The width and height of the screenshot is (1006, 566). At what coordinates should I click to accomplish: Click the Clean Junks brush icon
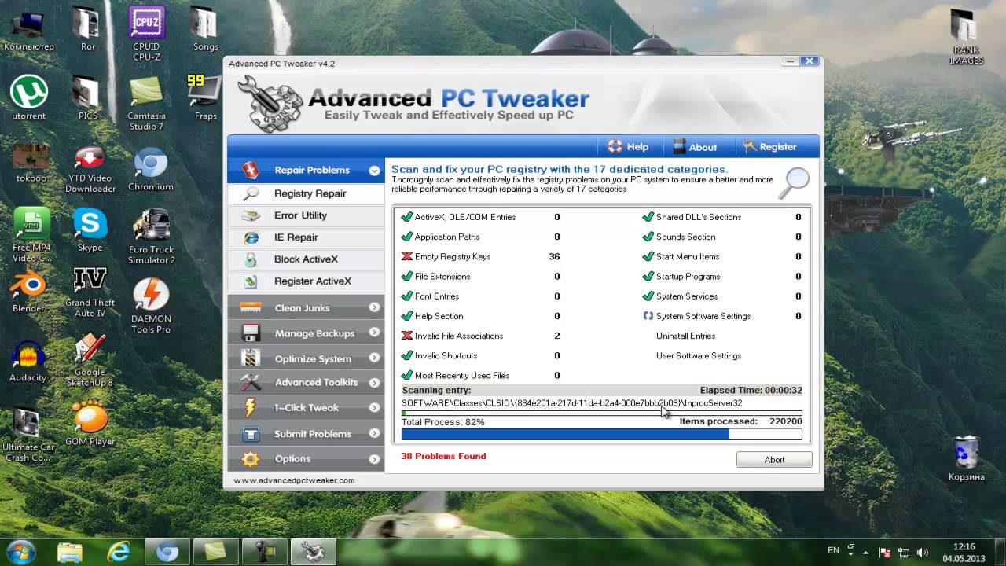tap(251, 308)
